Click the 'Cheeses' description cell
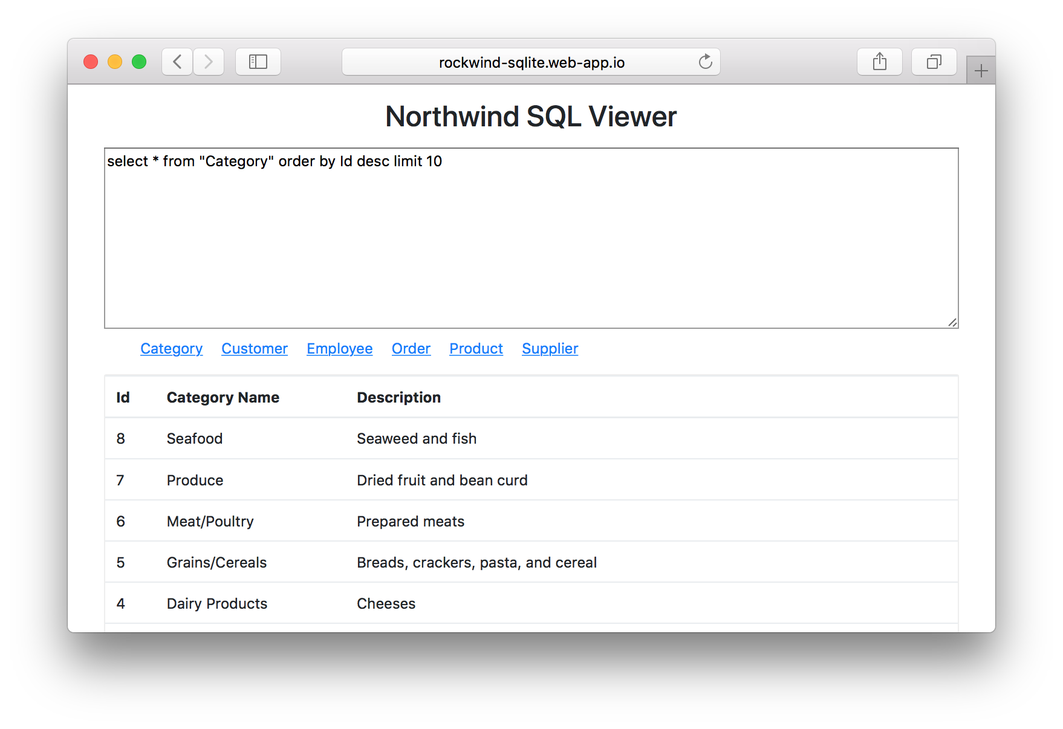 [386, 603]
